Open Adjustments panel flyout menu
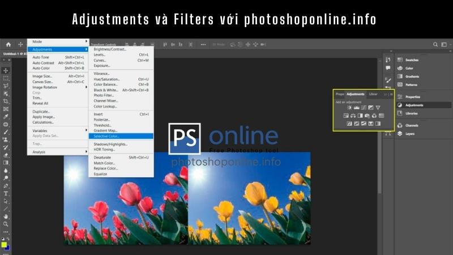453x255 pixels. [x=391, y=94]
